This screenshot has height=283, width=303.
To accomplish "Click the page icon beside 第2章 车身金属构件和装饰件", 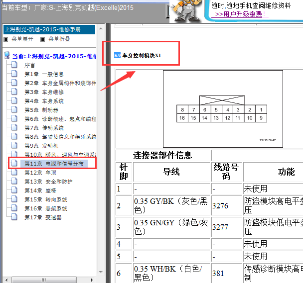I will [14, 83].
